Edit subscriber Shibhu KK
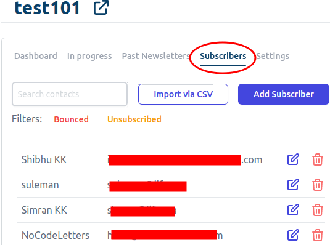This screenshot has height=245, width=330. (x=293, y=159)
